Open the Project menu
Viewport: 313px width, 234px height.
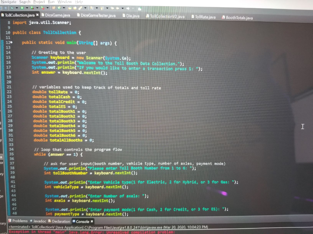click(x=39, y=2)
